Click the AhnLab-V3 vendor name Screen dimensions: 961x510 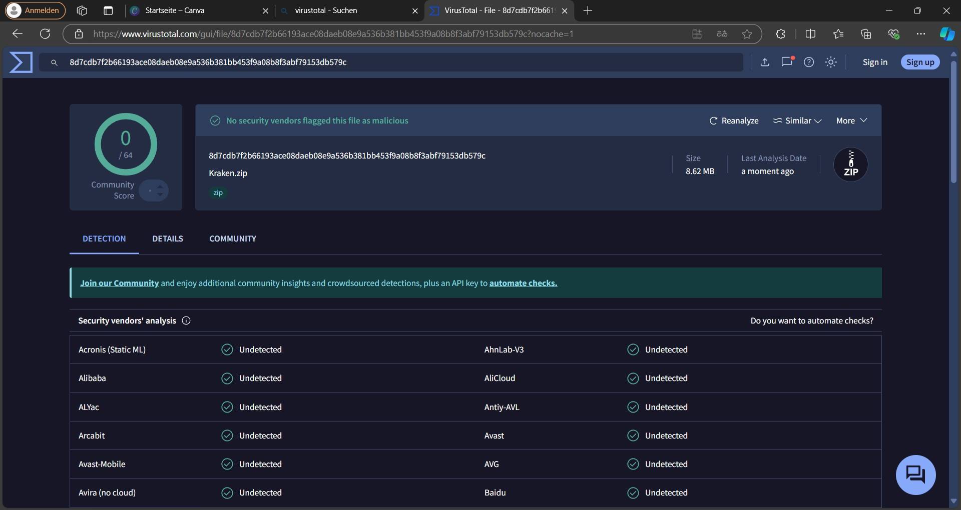[x=504, y=349]
